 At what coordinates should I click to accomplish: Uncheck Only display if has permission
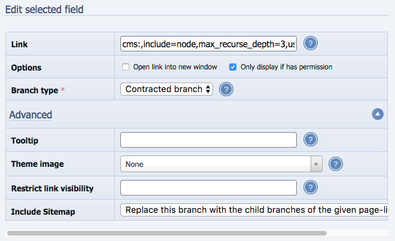click(x=233, y=67)
